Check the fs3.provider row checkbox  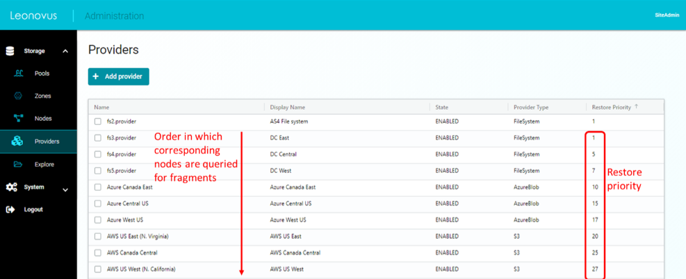pos(98,138)
